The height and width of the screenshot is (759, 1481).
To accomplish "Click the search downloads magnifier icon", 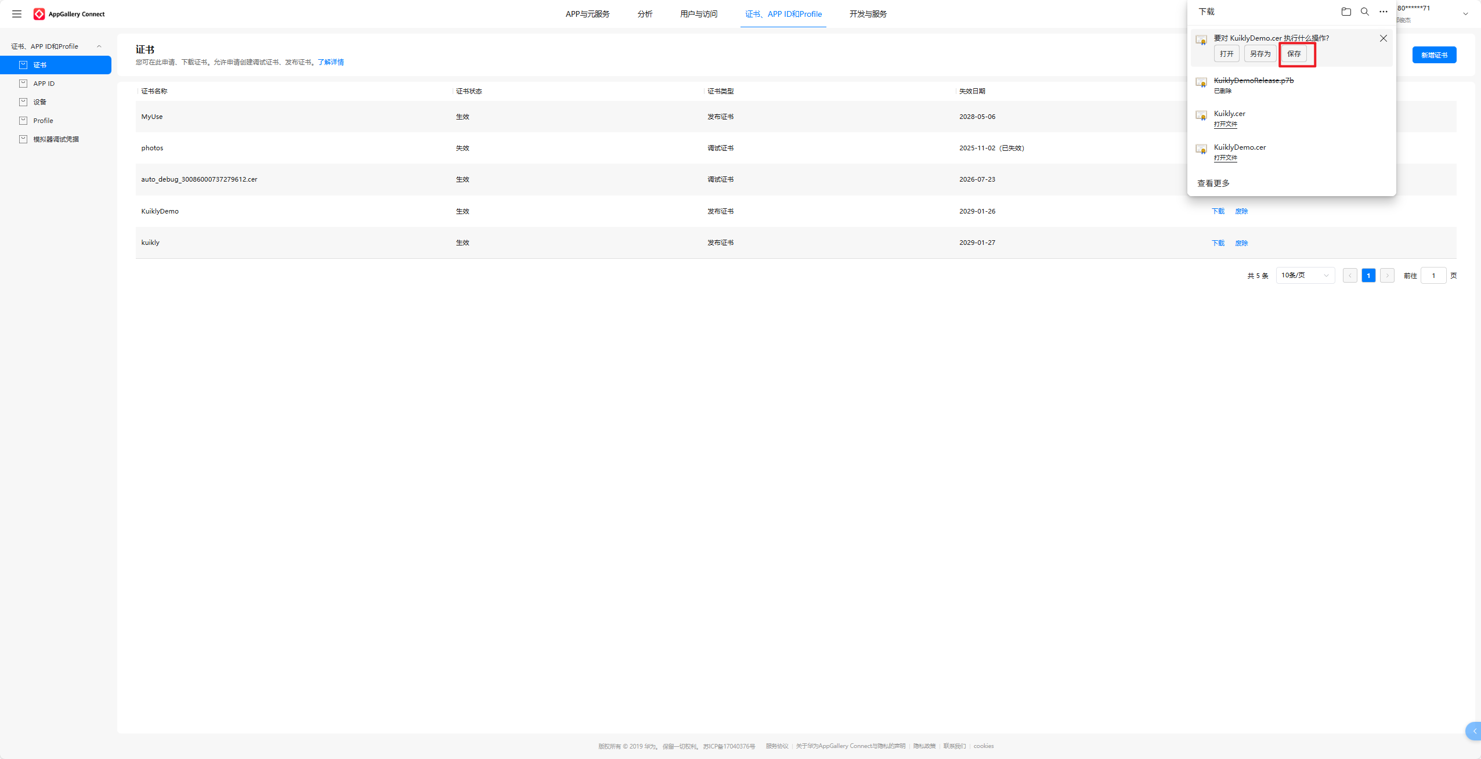I will click(x=1364, y=12).
